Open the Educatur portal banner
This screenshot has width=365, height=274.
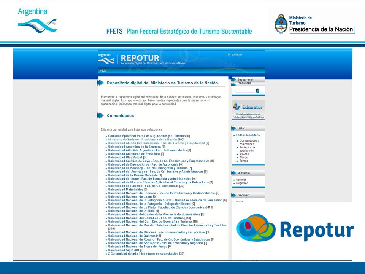tap(248, 110)
